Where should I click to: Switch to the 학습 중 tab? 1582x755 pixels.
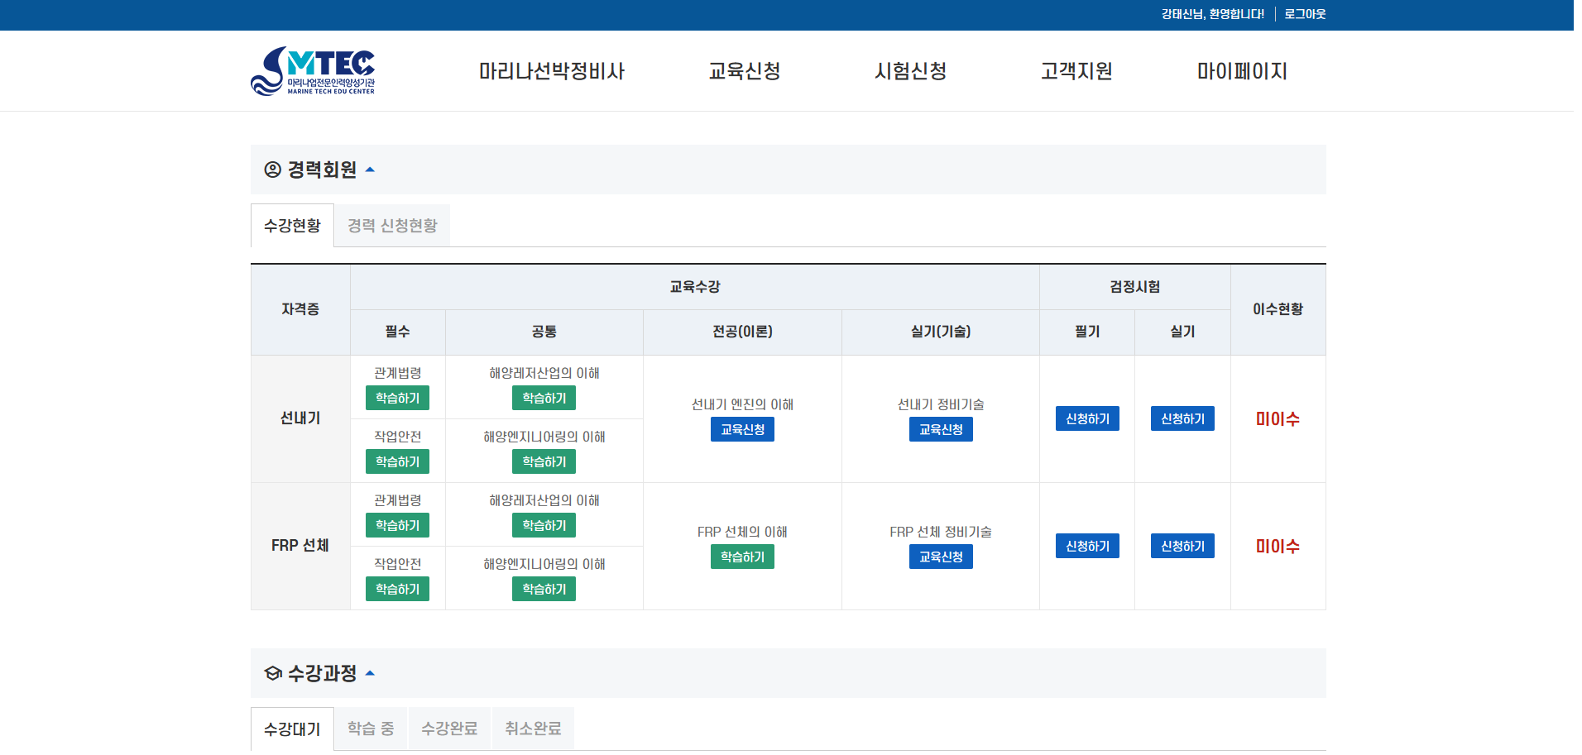[x=370, y=729]
